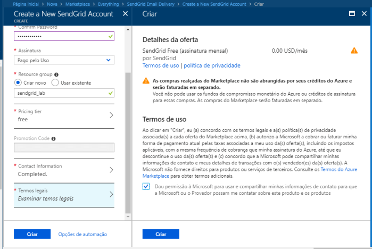
Task: Click Criar button in the right blade
Action: tap(161, 234)
